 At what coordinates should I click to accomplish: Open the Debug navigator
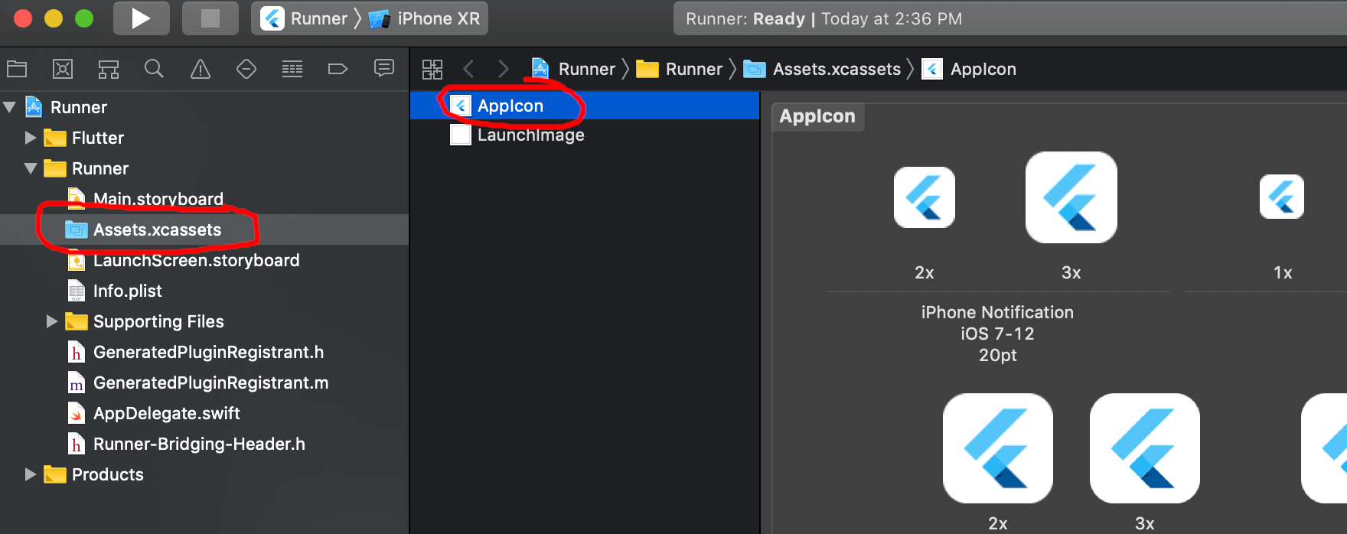point(292,69)
